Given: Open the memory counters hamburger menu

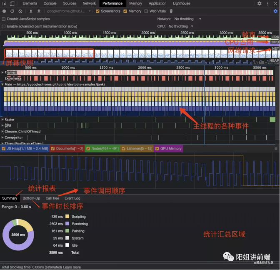Looking at the screenshot, I should 276,149.
